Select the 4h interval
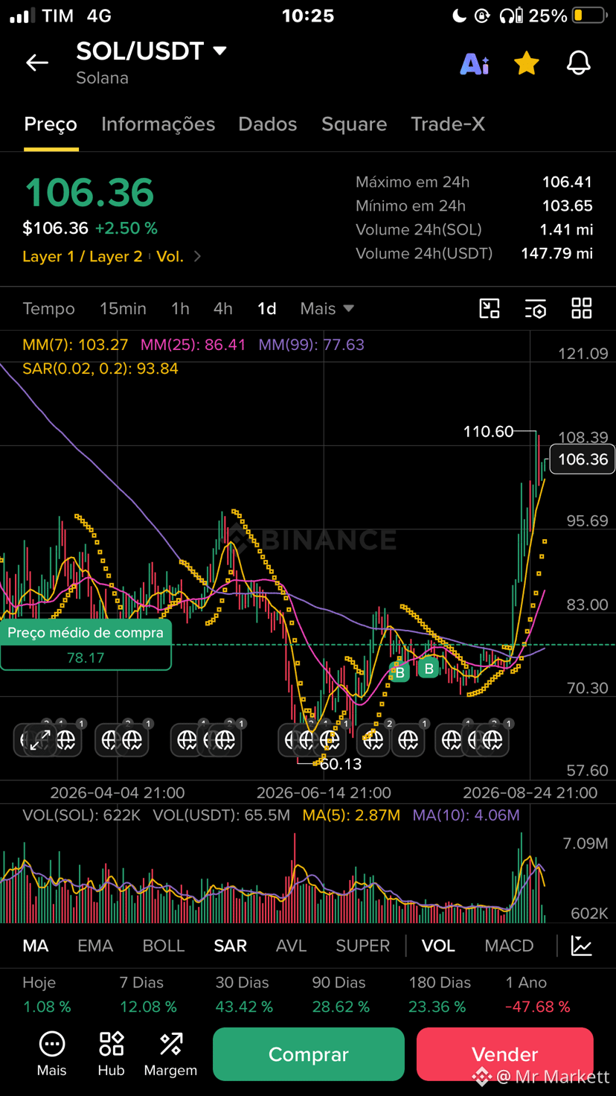The height and width of the screenshot is (1096, 616). coord(223,308)
